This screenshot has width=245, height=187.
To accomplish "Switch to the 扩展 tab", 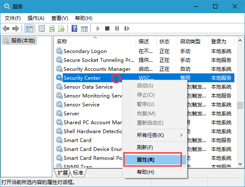I will (62, 173).
